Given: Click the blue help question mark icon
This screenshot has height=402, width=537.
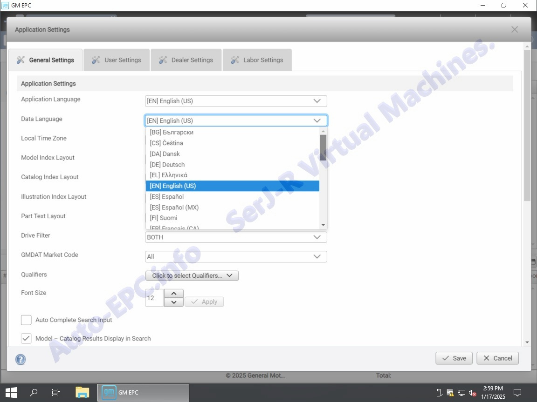Looking at the screenshot, I should pyautogui.click(x=21, y=359).
